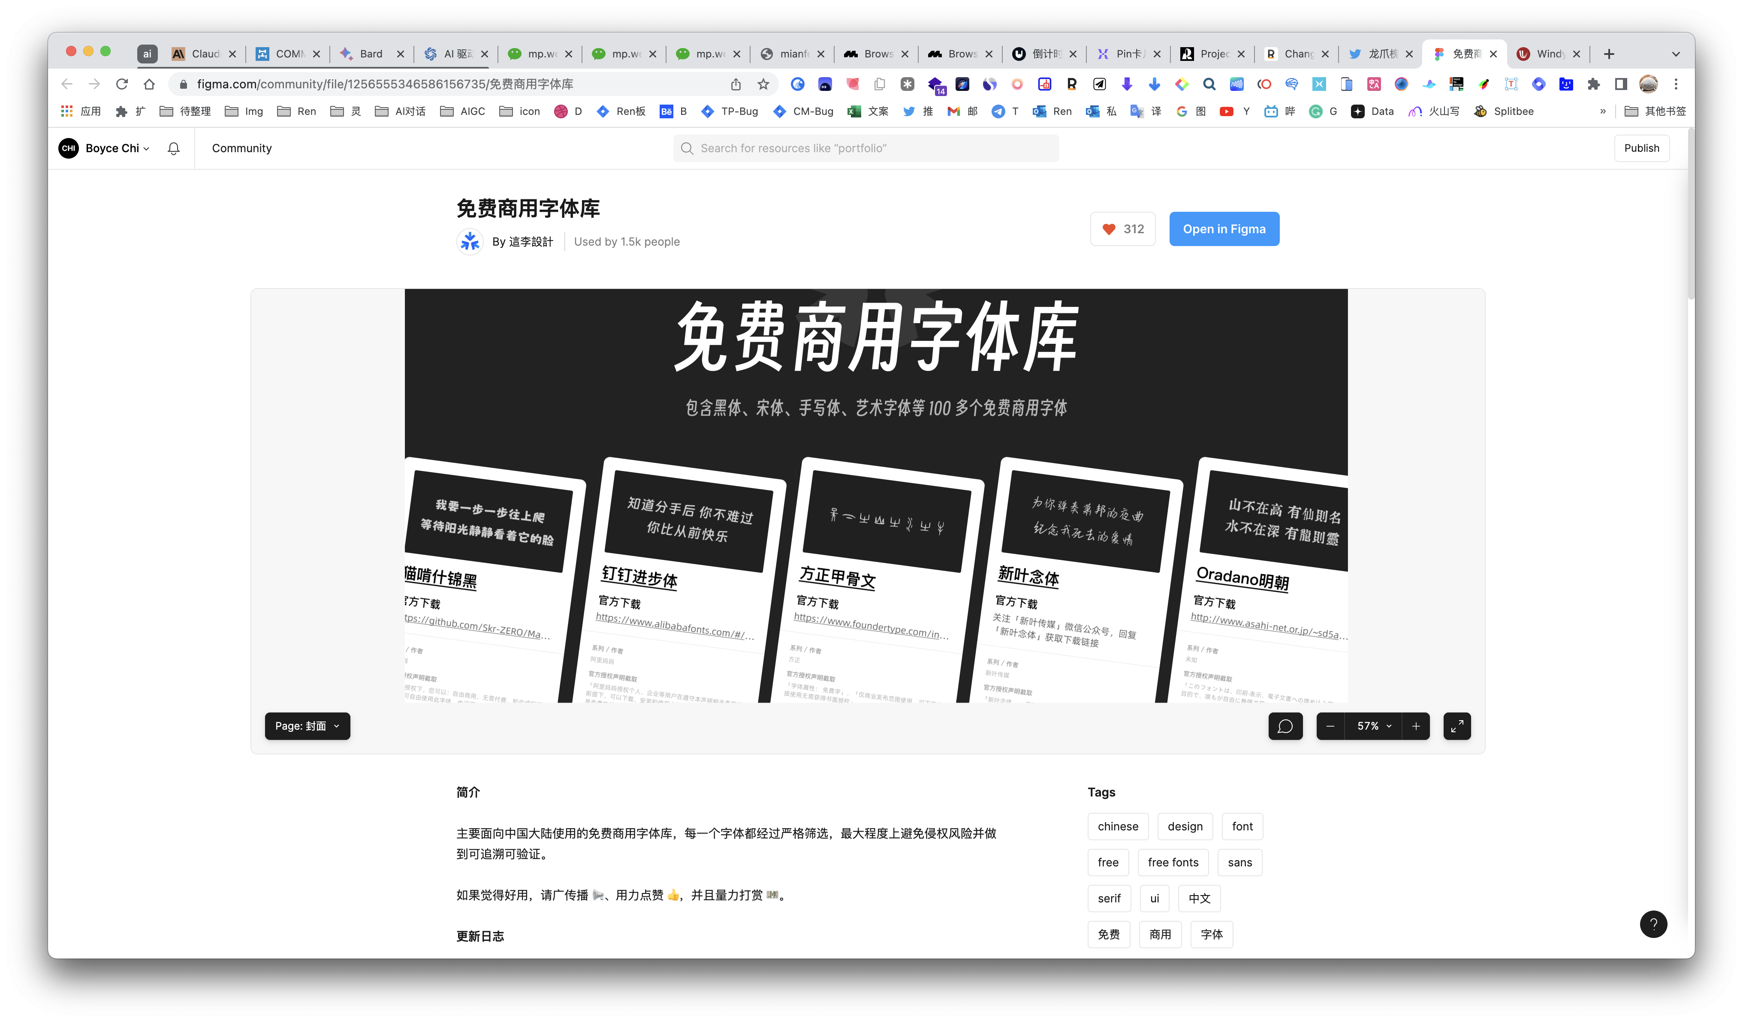Screen dimensions: 1743x1022
Task: Reload the page
Action: [122, 84]
